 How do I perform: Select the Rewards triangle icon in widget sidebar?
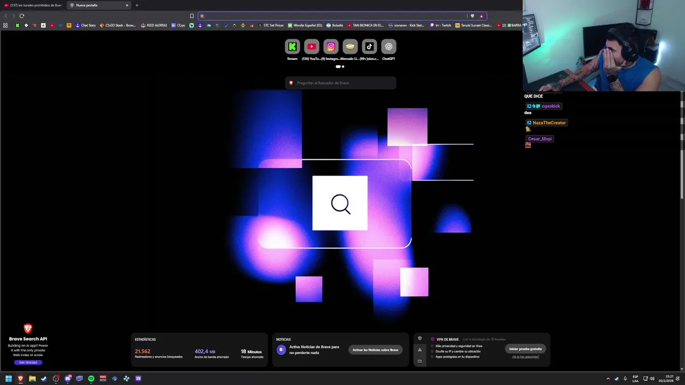(420, 350)
